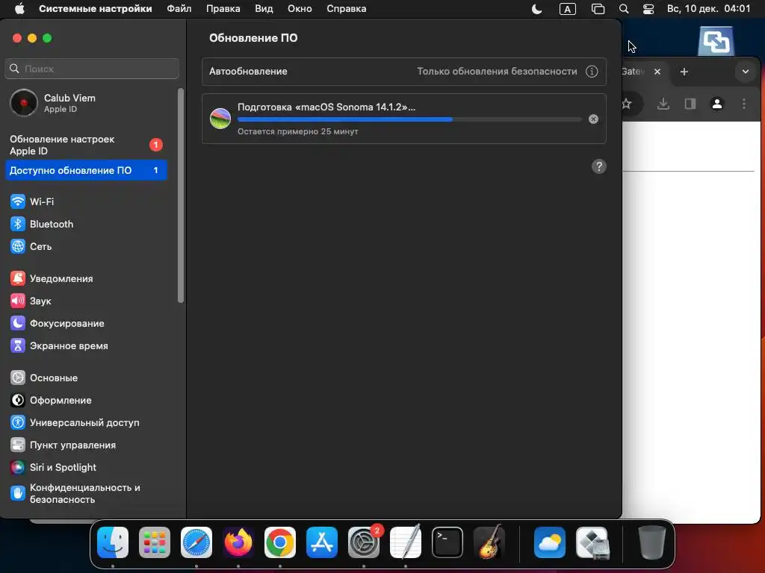
Task: Open Оформление appearance settings
Action: 88,400
